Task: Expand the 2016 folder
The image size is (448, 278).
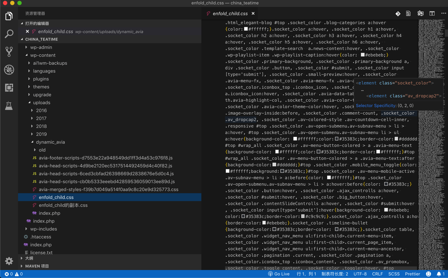Action: (x=110, y=111)
